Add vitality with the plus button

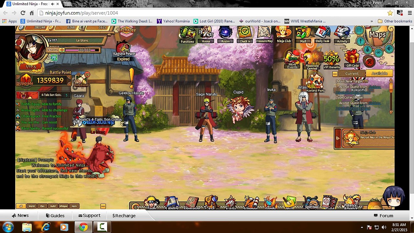[x=62, y=50]
